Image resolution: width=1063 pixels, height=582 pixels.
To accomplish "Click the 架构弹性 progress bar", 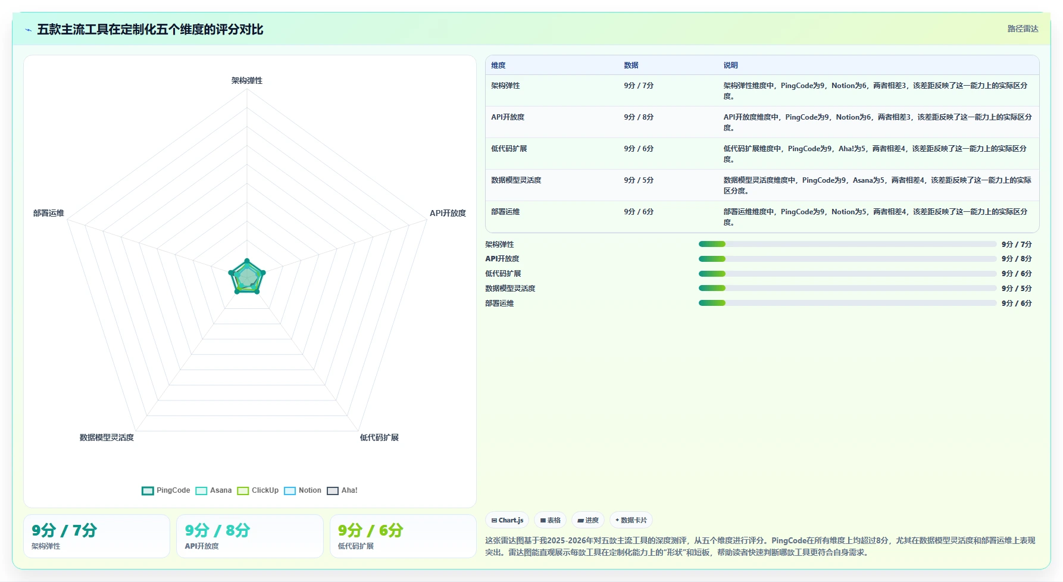I will (x=848, y=244).
